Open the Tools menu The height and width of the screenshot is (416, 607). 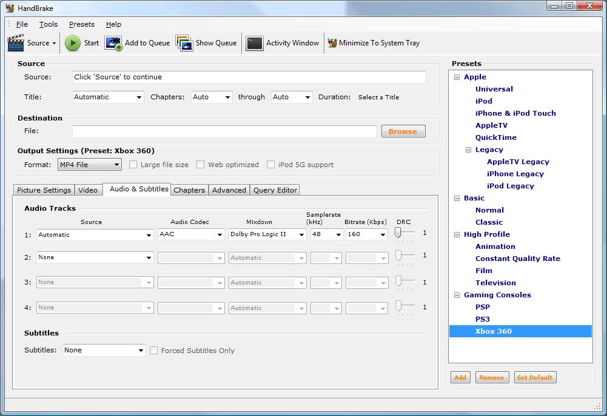coord(48,24)
